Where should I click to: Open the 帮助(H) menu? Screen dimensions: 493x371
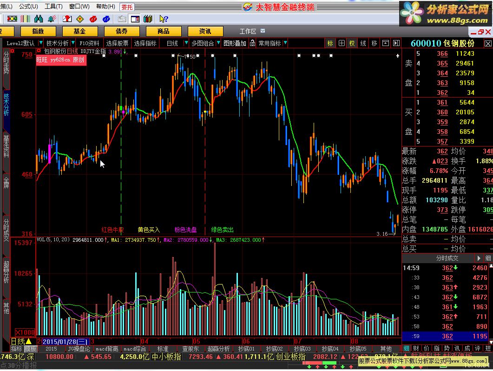[105, 7]
